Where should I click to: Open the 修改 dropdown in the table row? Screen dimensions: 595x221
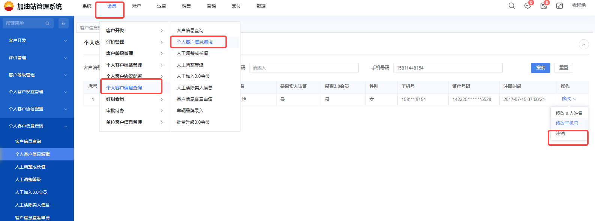[569, 99]
